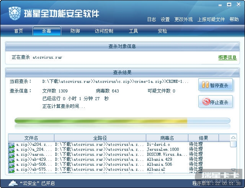Image resolution: width=245 pixels, height=188 pixels.
Task: Close the Rising window
Action: click(x=238, y=4)
